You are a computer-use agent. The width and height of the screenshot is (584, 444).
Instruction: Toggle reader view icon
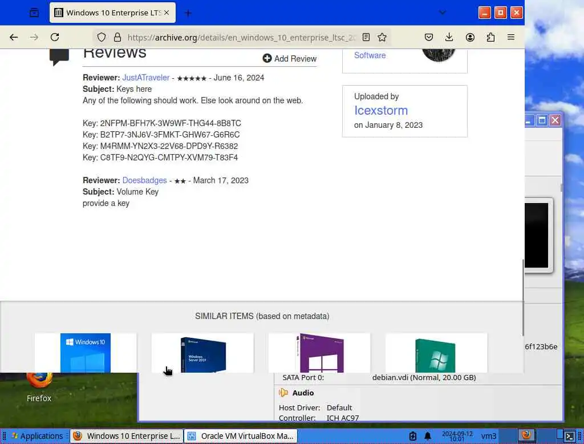[366, 37]
